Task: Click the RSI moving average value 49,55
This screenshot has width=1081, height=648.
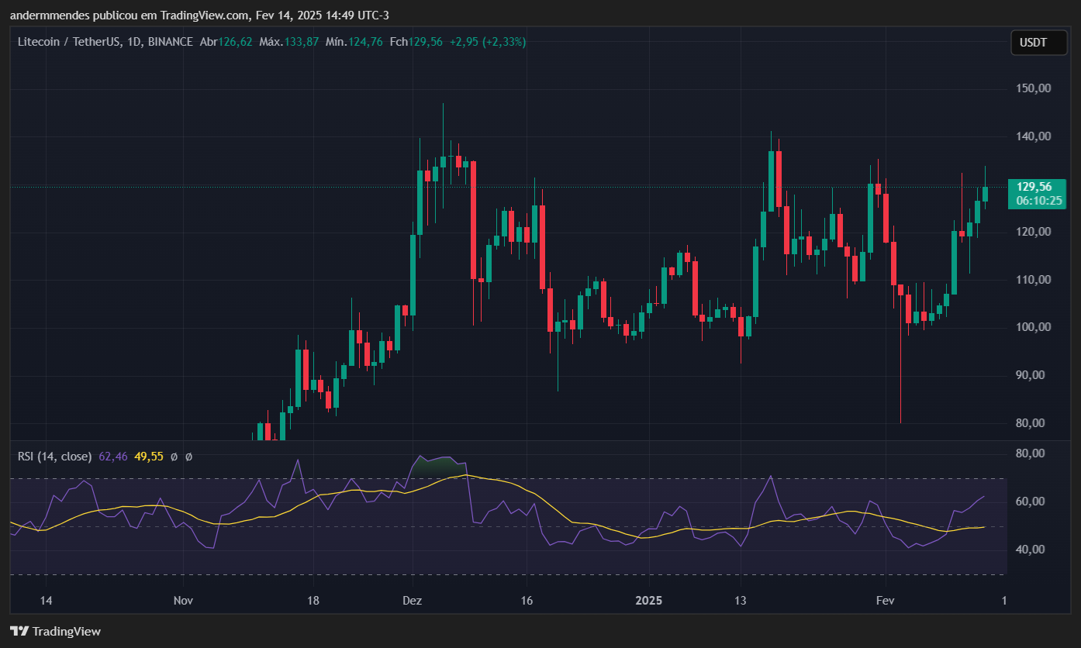Action: [149, 457]
